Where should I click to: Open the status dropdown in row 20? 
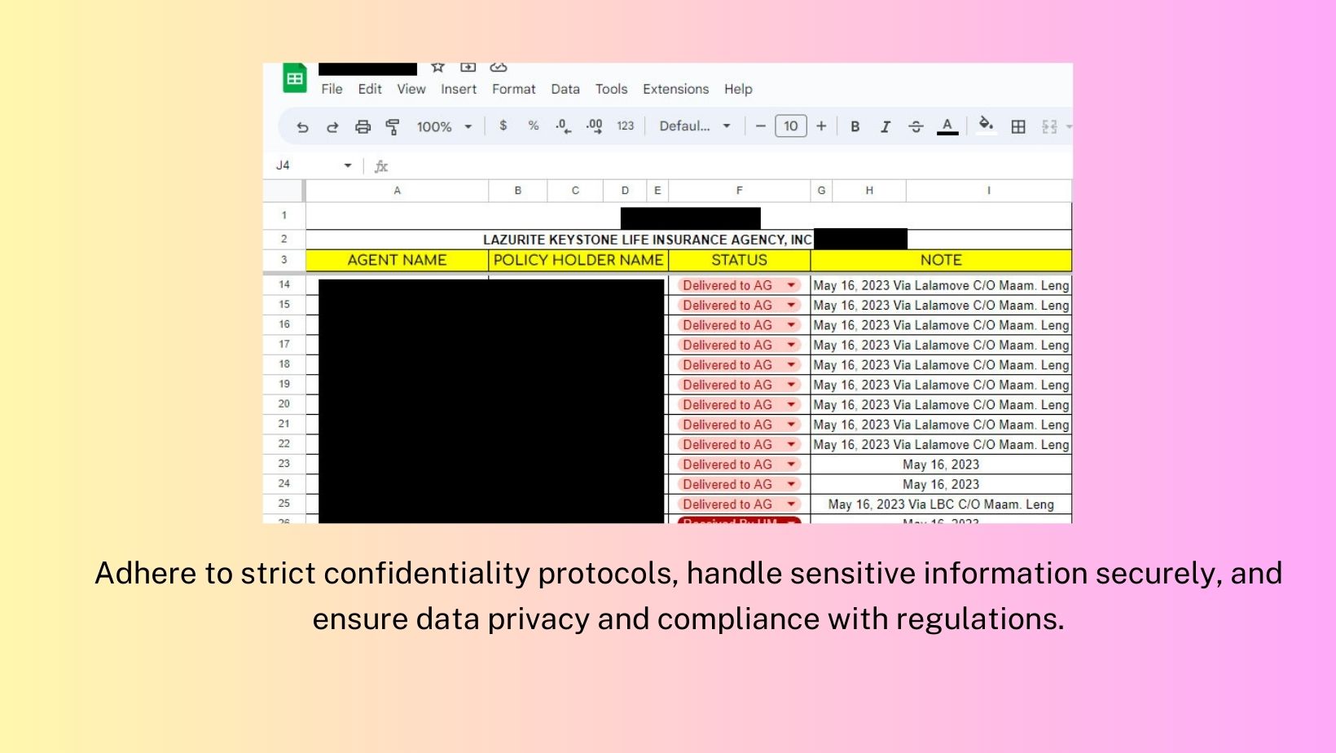791,405
